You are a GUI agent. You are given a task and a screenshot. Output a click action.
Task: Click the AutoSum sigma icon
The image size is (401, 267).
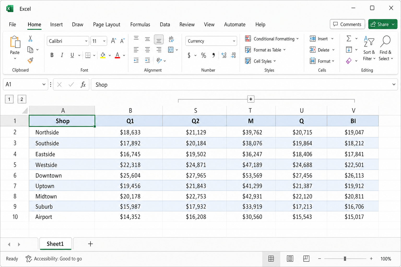(349, 39)
